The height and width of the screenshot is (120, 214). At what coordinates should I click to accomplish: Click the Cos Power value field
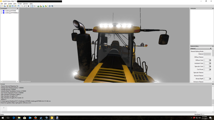click(x=206, y=69)
